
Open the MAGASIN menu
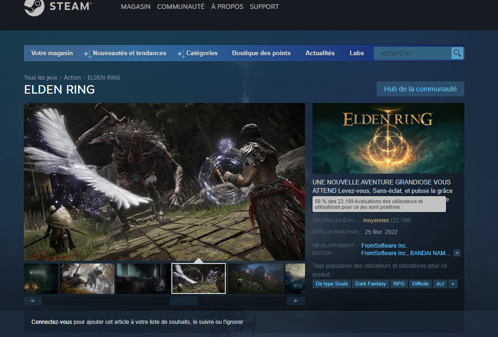[135, 7]
